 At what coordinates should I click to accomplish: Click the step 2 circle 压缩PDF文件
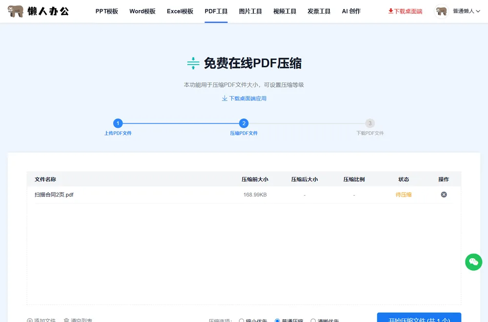(244, 123)
